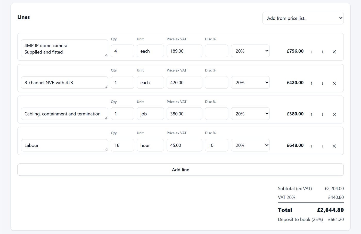The image size is (361, 234).
Task: Open the Add from price list dropdown
Action: [303, 18]
